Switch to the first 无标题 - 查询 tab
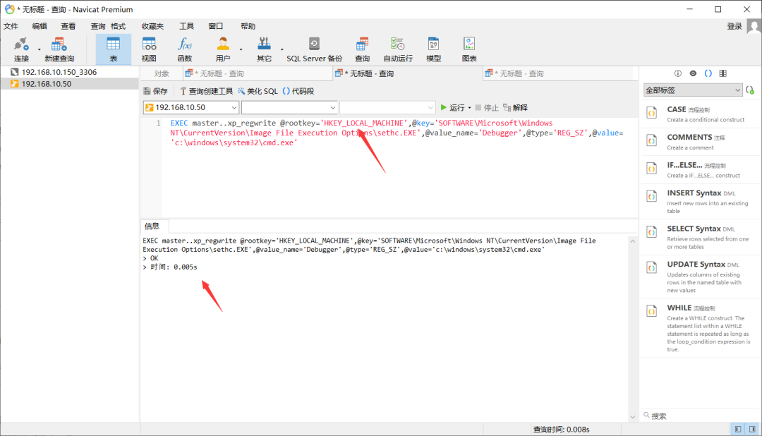This screenshot has height=436, width=762. [x=258, y=73]
